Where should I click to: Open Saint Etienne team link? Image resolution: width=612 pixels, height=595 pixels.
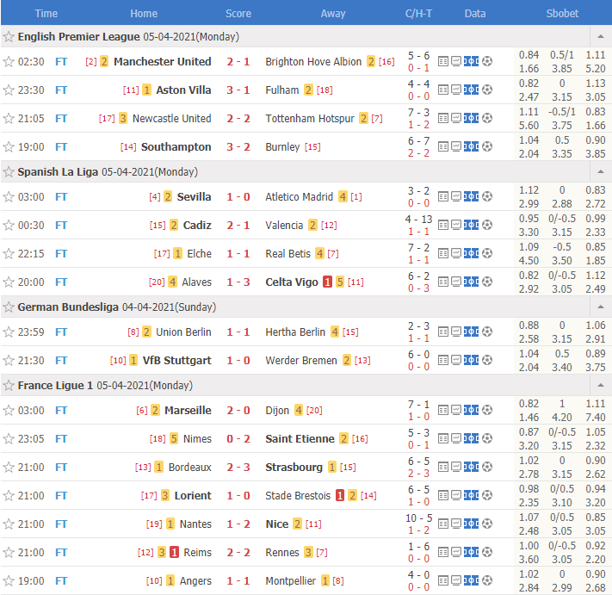coord(300,439)
